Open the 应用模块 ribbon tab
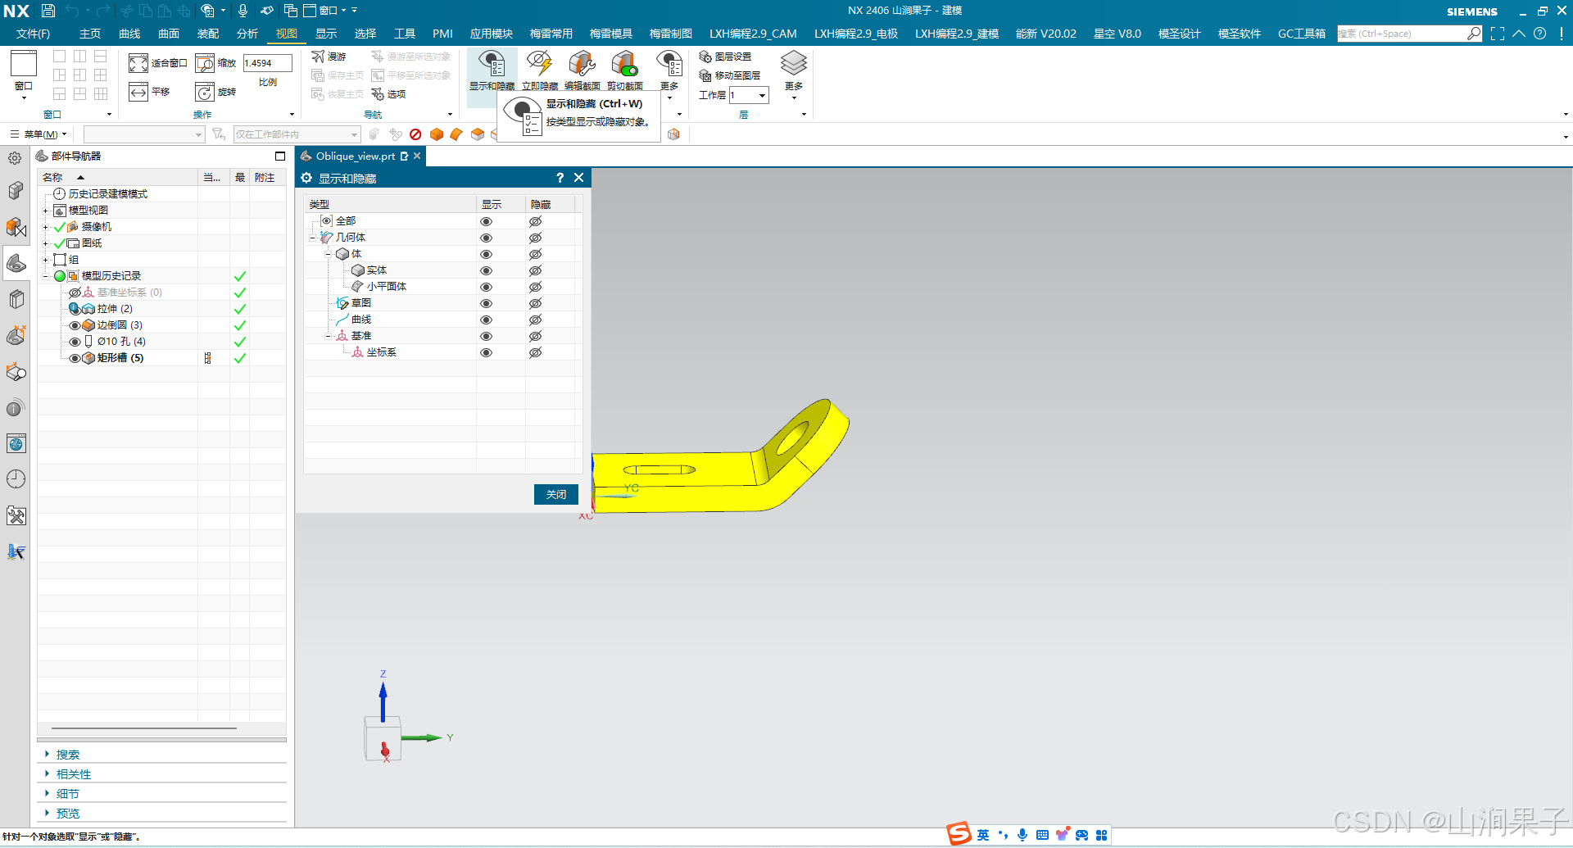 (x=492, y=34)
